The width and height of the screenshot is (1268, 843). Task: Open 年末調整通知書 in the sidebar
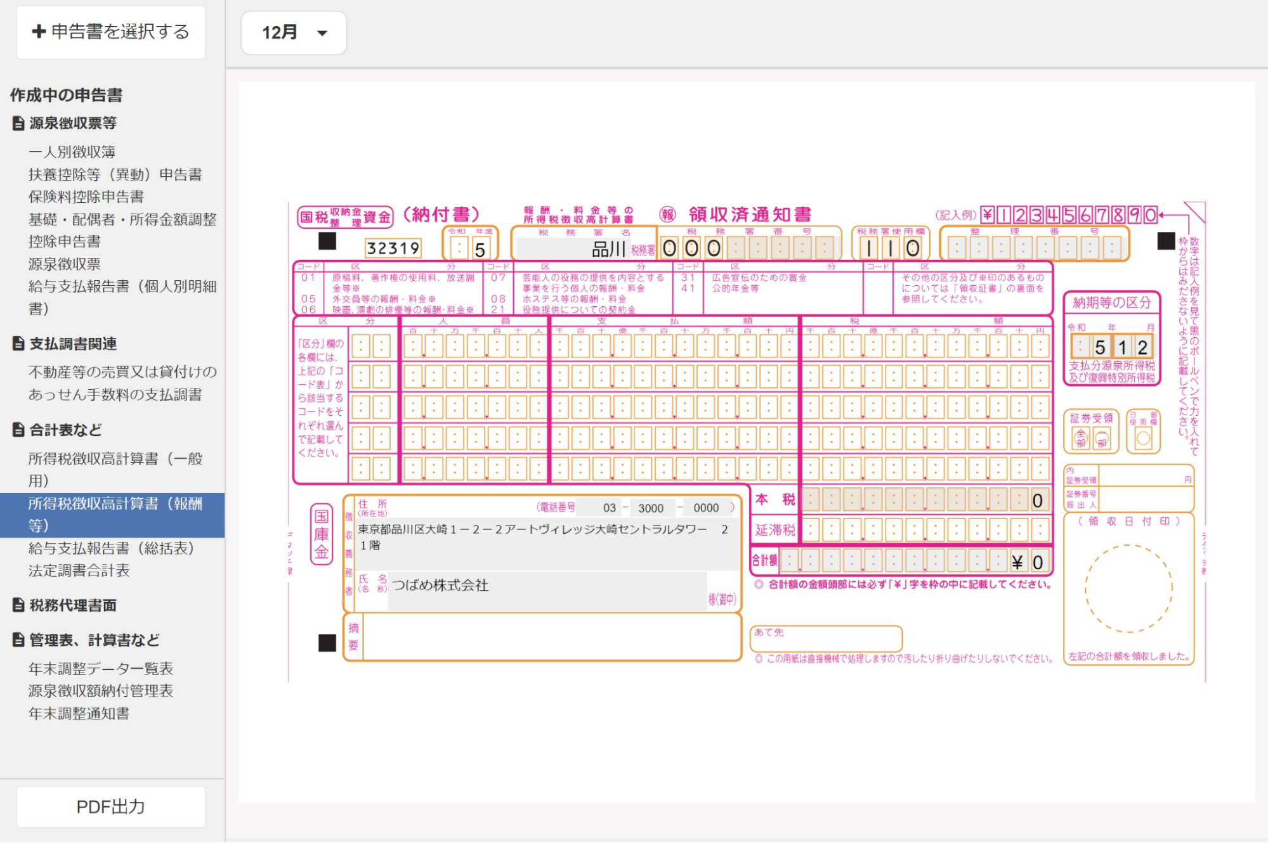[x=79, y=714]
